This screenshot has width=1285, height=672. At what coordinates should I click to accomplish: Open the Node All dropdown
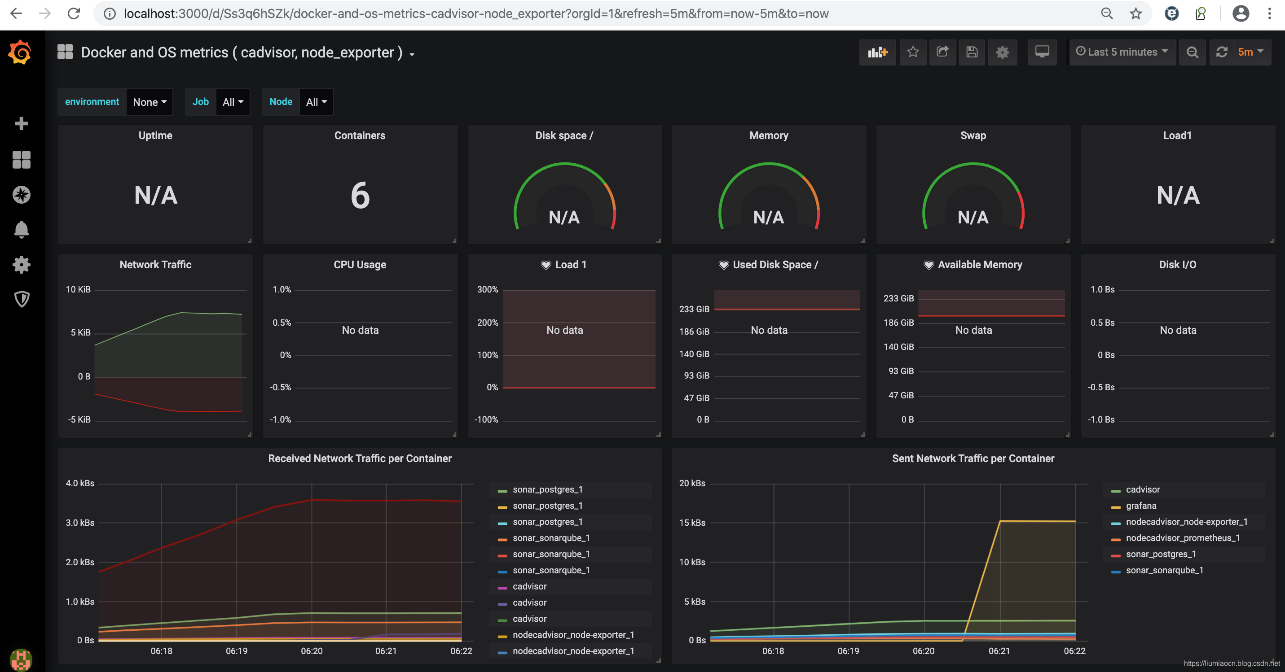pos(316,102)
